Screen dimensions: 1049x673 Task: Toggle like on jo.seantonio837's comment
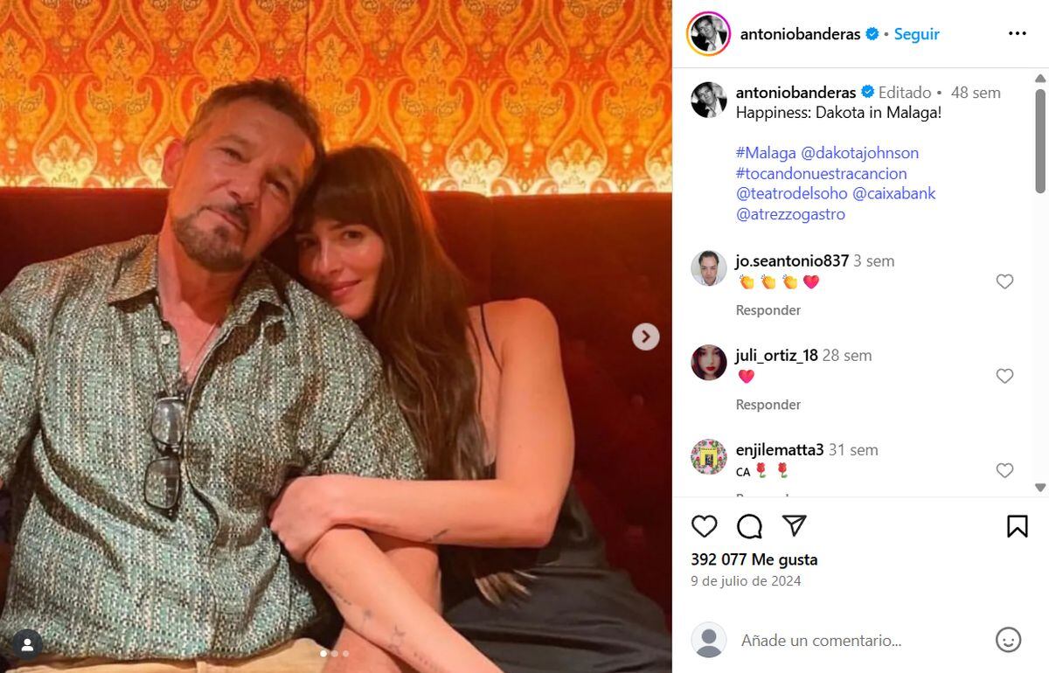click(x=1004, y=281)
